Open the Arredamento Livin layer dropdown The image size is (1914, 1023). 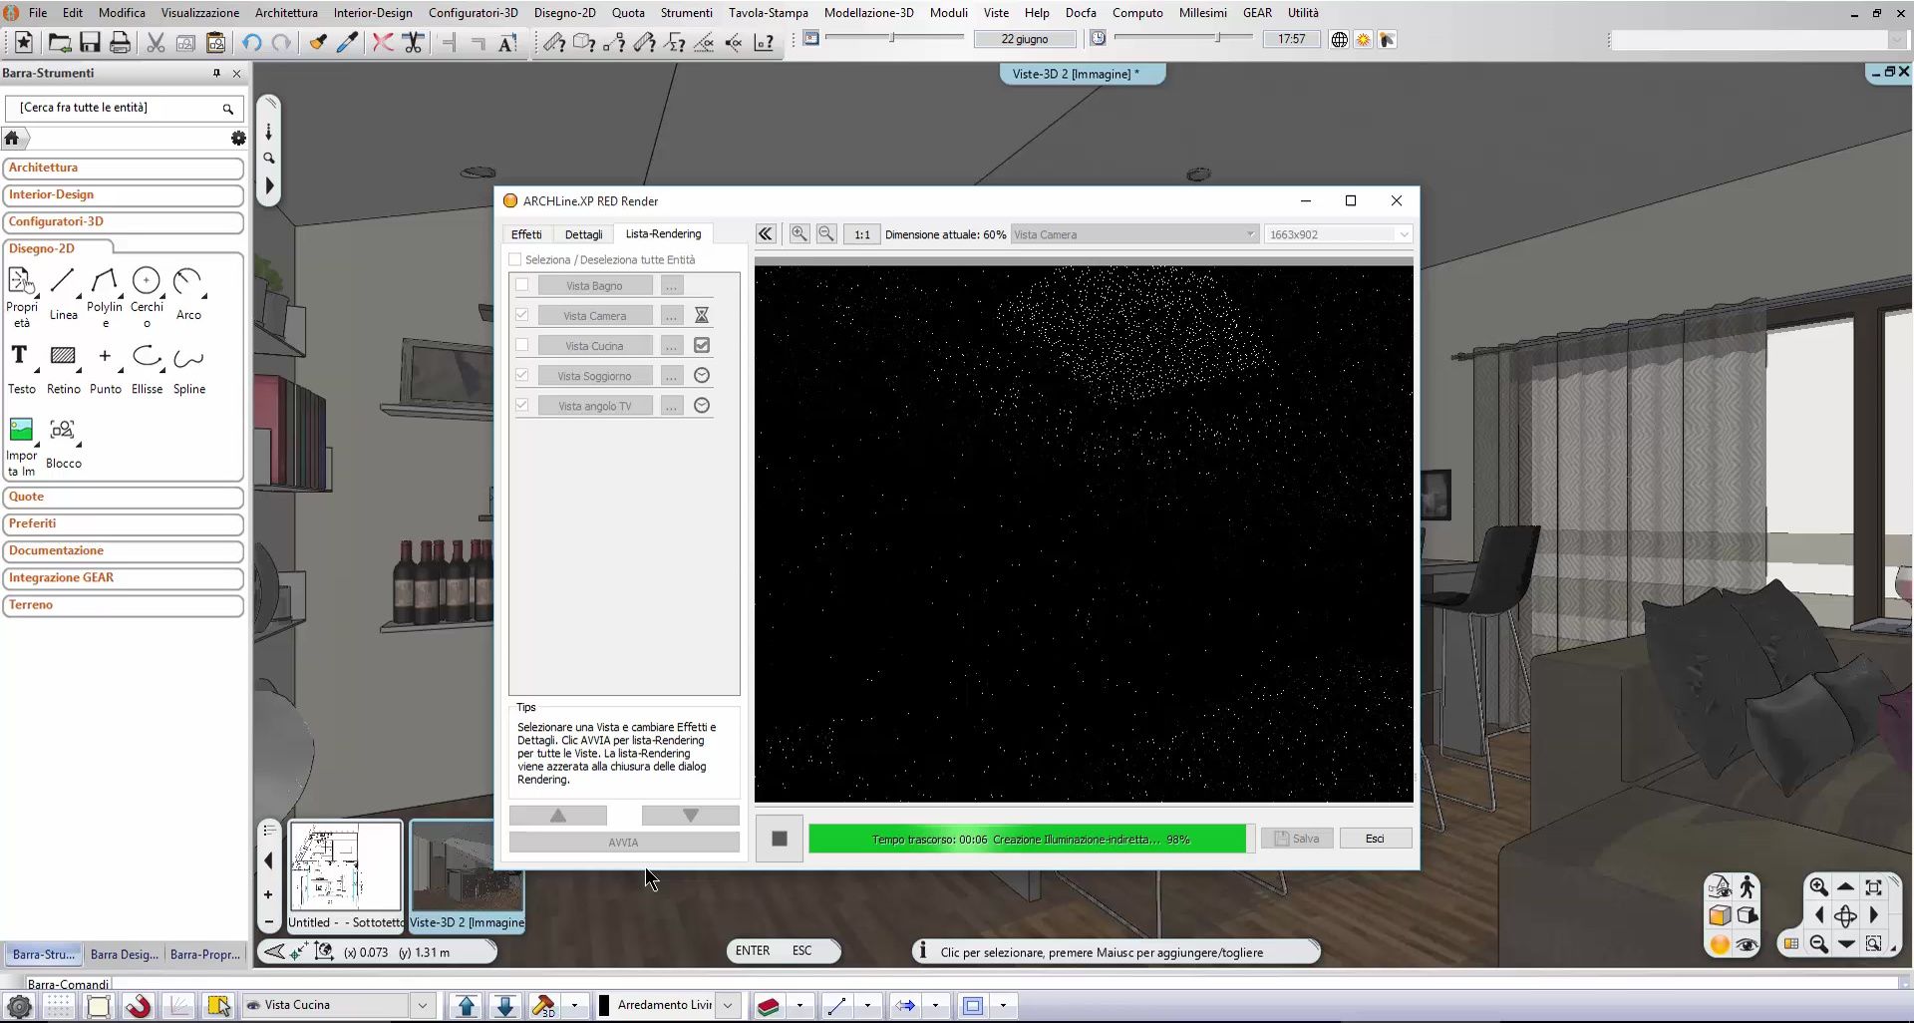coord(728,1005)
